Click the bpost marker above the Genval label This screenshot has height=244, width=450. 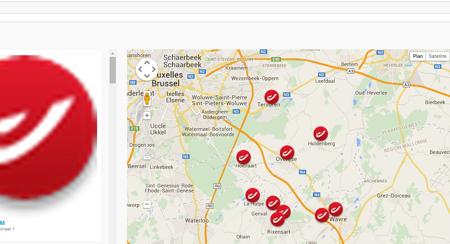(273, 203)
